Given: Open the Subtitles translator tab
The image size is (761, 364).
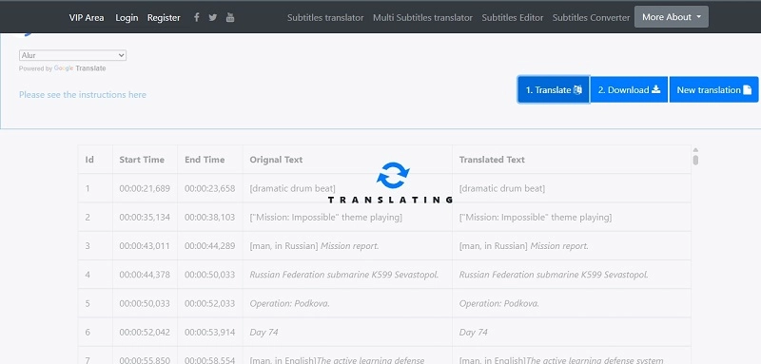Looking at the screenshot, I should [x=325, y=17].
